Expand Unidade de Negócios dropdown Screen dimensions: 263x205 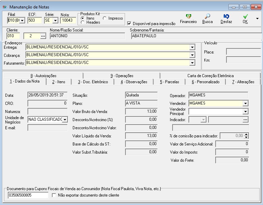[65, 120]
